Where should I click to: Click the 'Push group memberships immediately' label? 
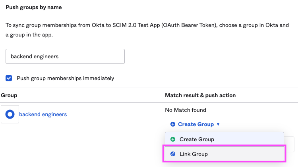65,78
